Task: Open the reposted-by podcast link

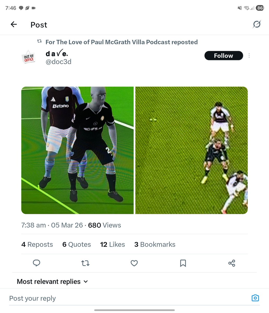Action: click(x=122, y=42)
